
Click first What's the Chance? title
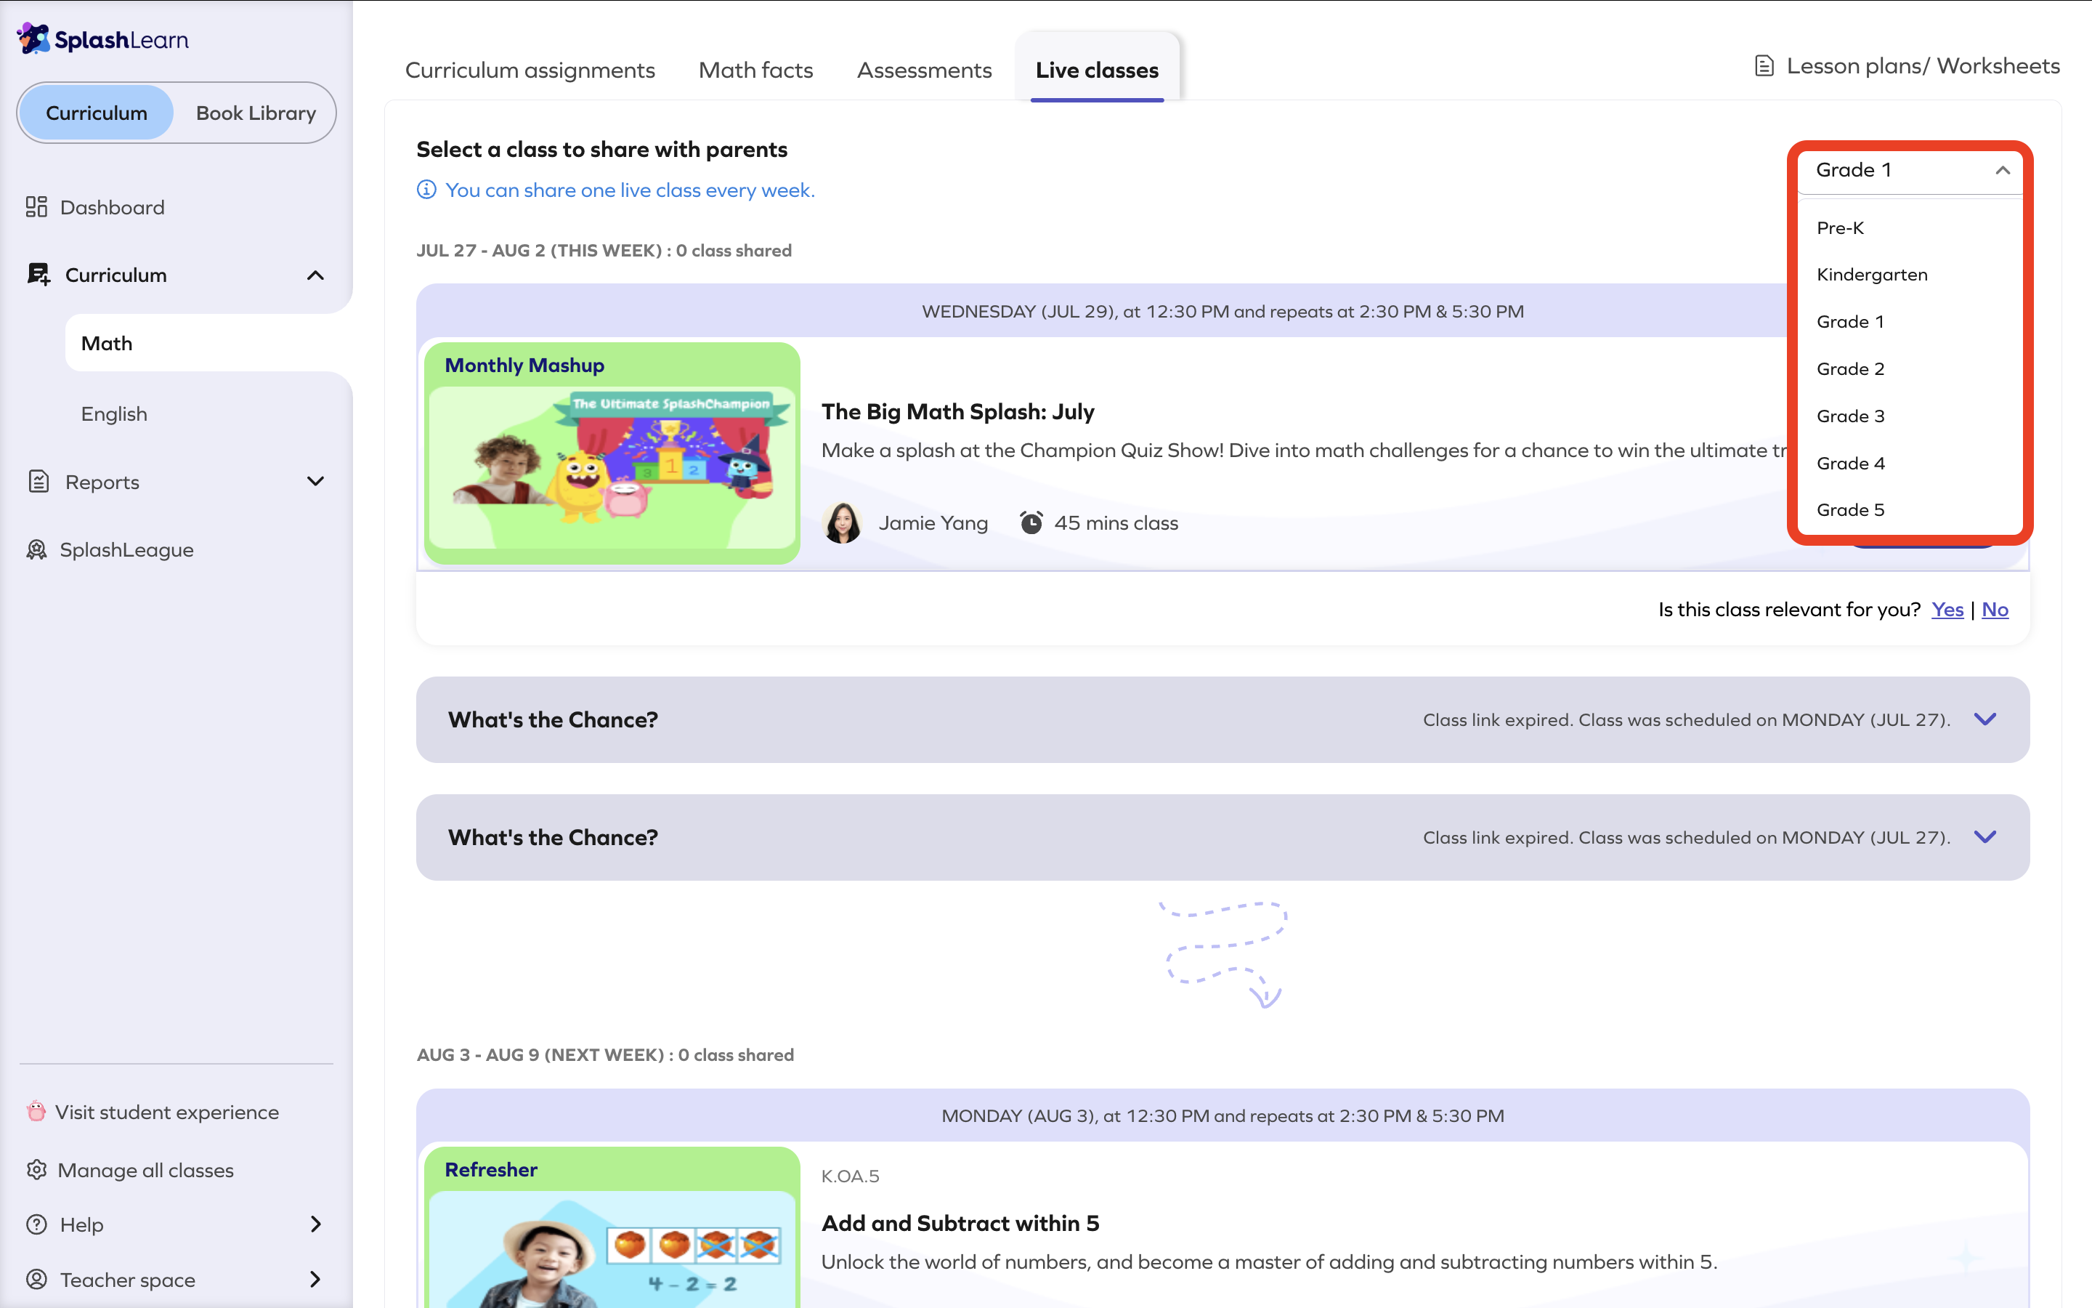pos(552,719)
